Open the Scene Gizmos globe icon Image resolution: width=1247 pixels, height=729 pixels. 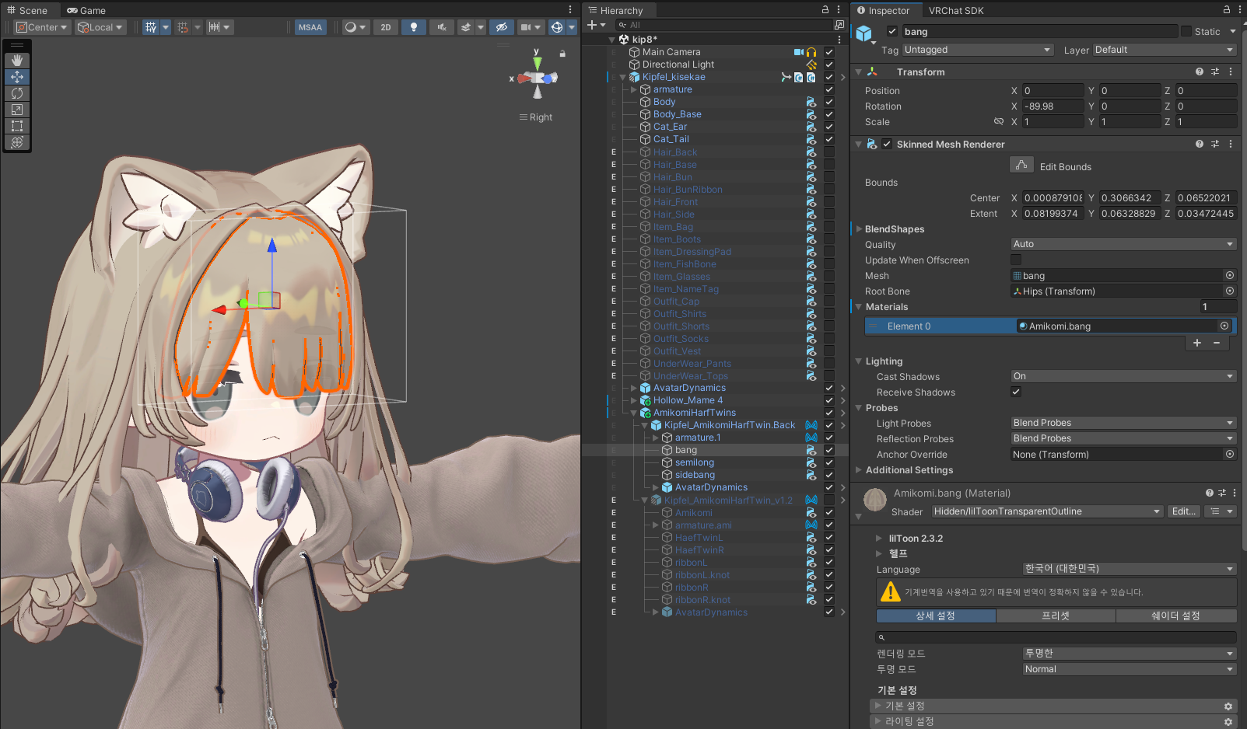pyautogui.click(x=557, y=27)
